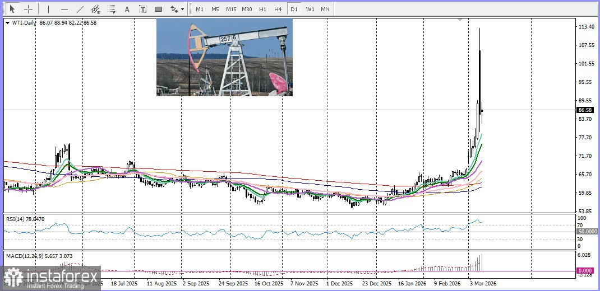This screenshot has width=600, height=291.
Task: Pick the trendline drawing tool
Action: (80, 9)
